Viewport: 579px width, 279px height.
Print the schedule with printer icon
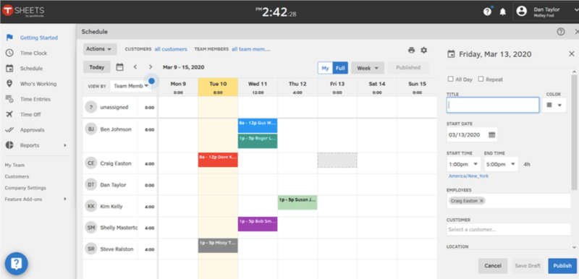coord(411,50)
